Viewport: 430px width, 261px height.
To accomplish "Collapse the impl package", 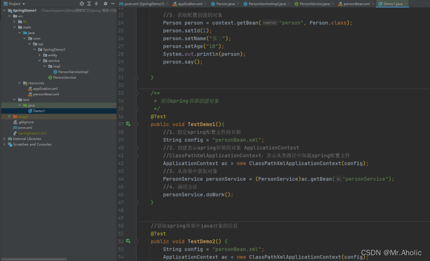I will (x=44, y=66).
